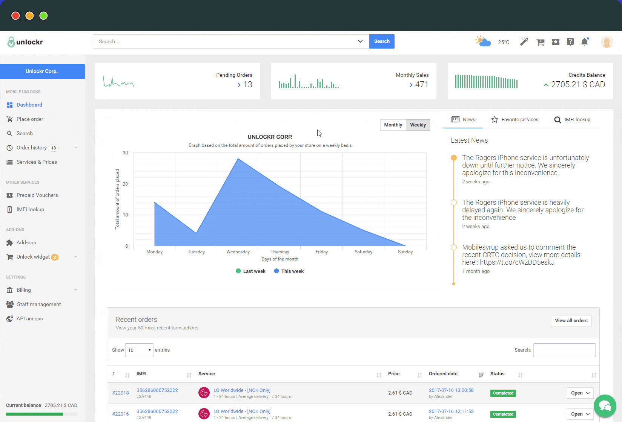Click the Unlockr Corp. sidebar button

(42, 72)
